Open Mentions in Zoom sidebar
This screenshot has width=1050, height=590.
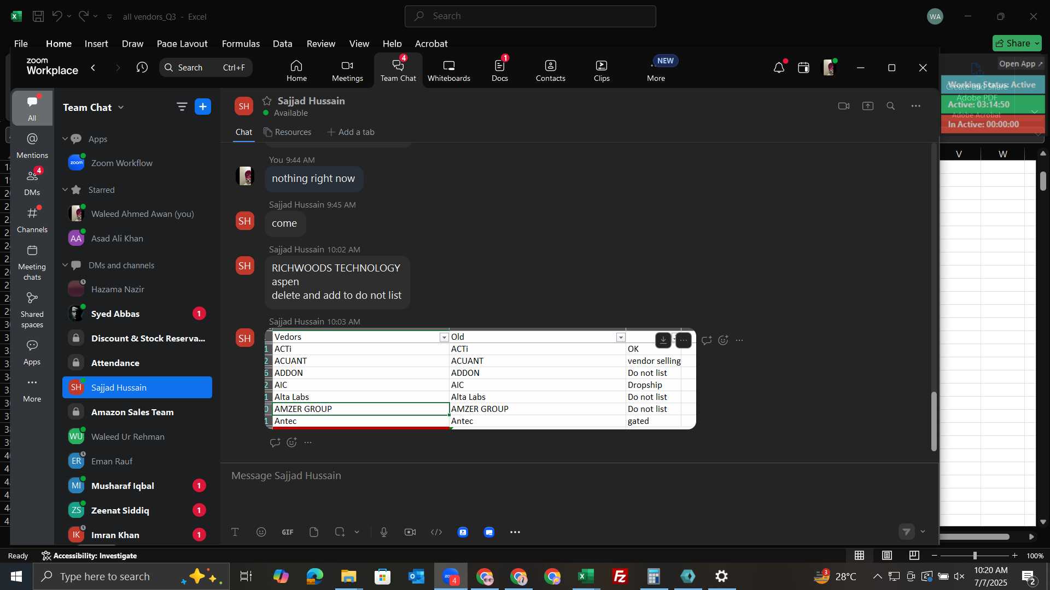pyautogui.click(x=32, y=146)
